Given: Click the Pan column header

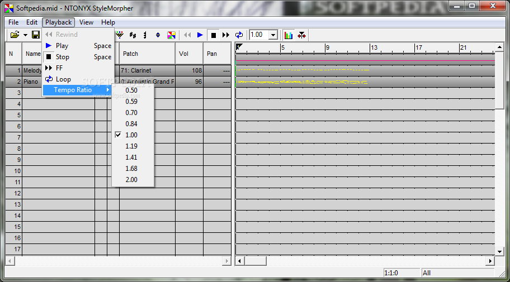Looking at the screenshot, I should (x=217, y=53).
